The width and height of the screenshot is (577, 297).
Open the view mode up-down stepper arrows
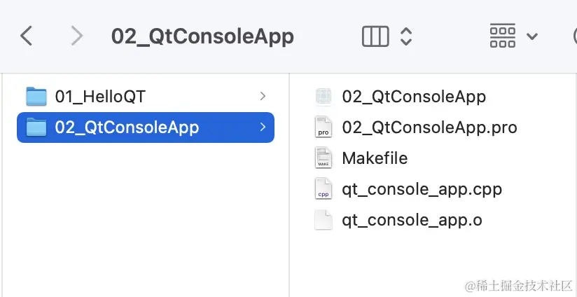click(405, 36)
